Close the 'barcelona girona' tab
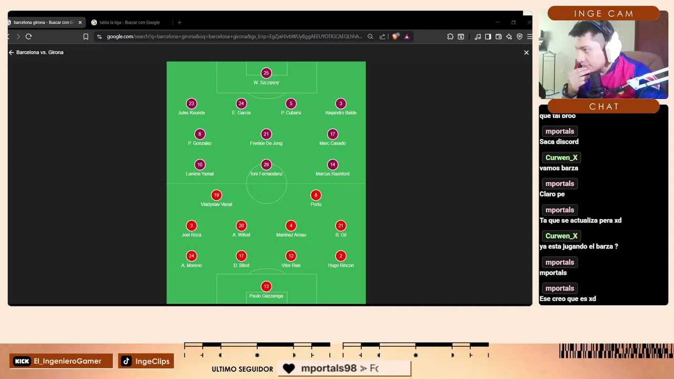 pos(80,22)
